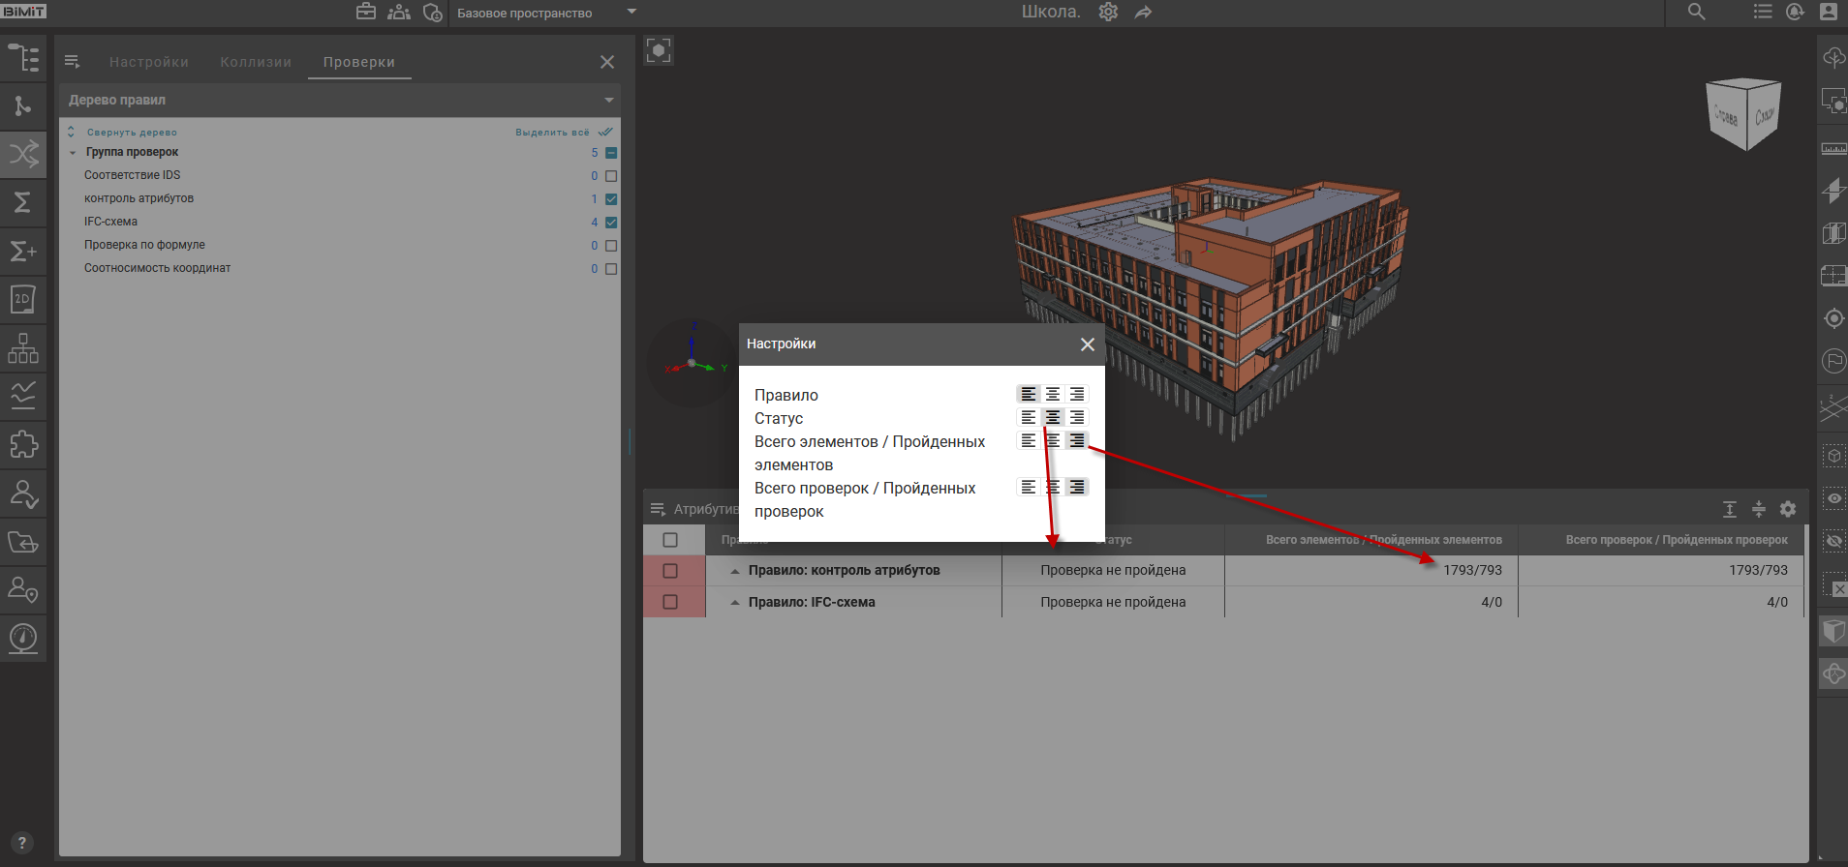Click the Выделить всё link
Image resolution: width=1848 pixels, height=867 pixels.
click(x=552, y=133)
